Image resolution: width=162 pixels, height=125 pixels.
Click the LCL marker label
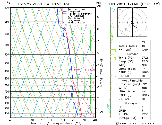(x=101, y=112)
